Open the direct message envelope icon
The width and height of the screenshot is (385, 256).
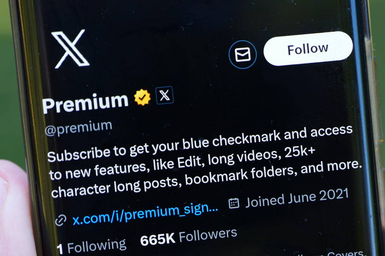(243, 55)
